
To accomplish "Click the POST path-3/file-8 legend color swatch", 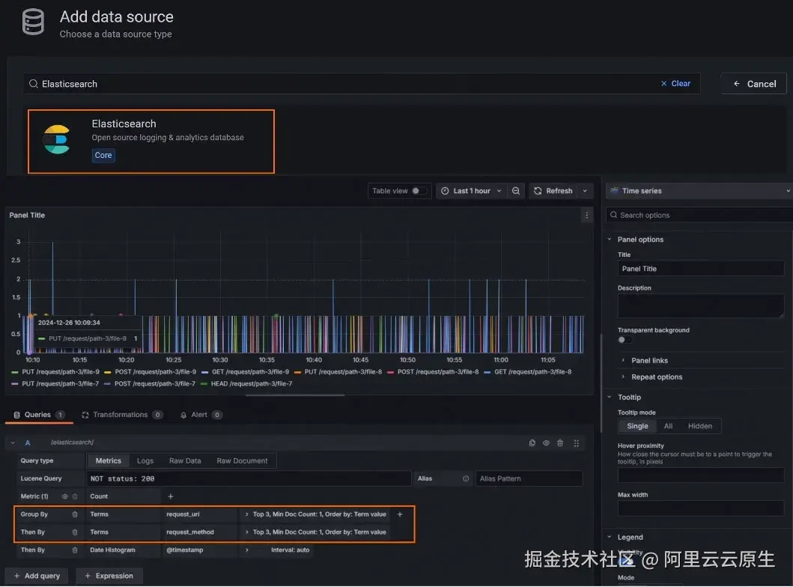I will click(390, 372).
